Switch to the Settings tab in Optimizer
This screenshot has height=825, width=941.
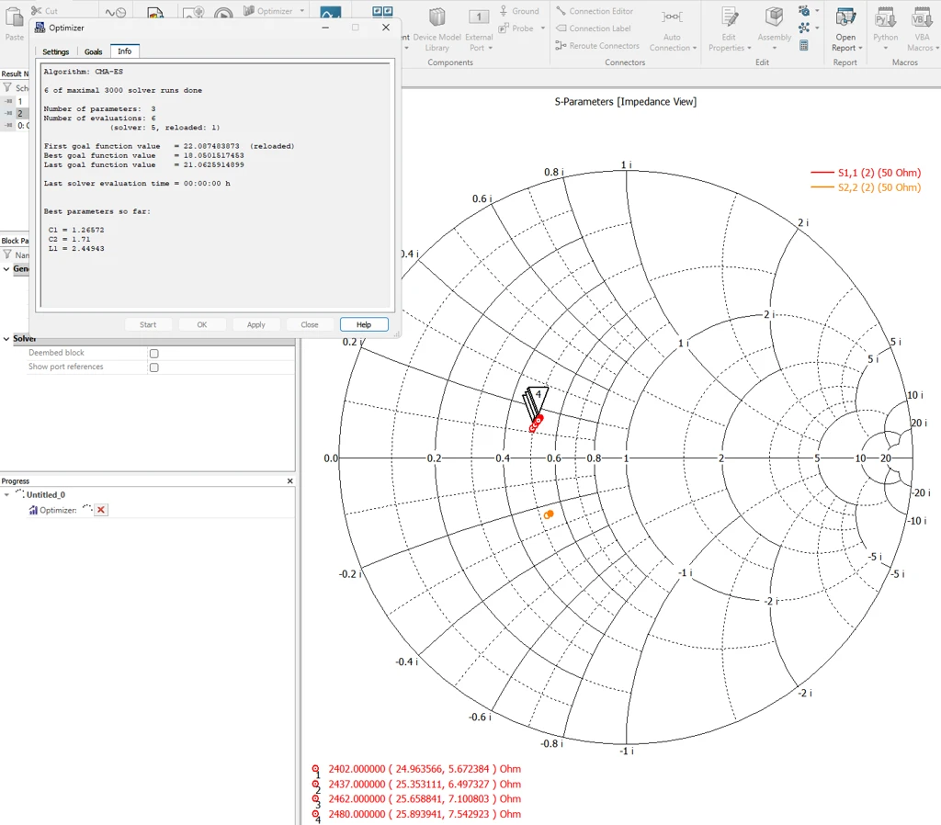coord(56,51)
